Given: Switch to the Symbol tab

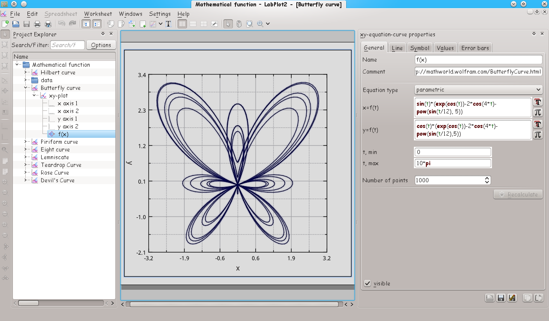Looking at the screenshot, I should pos(419,48).
